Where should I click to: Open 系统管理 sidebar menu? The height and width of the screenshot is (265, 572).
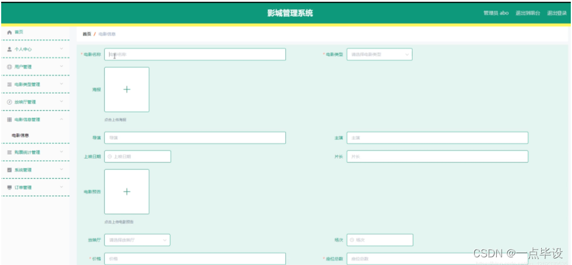point(36,170)
